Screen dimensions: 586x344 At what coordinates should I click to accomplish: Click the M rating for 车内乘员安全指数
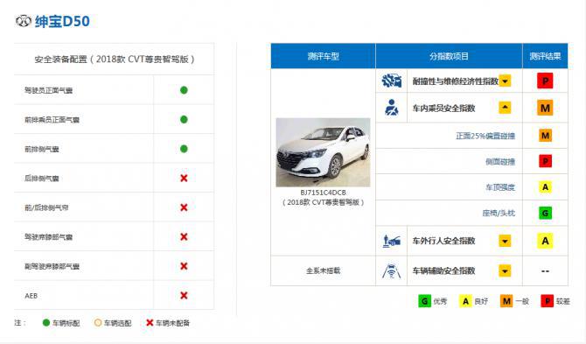545,108
